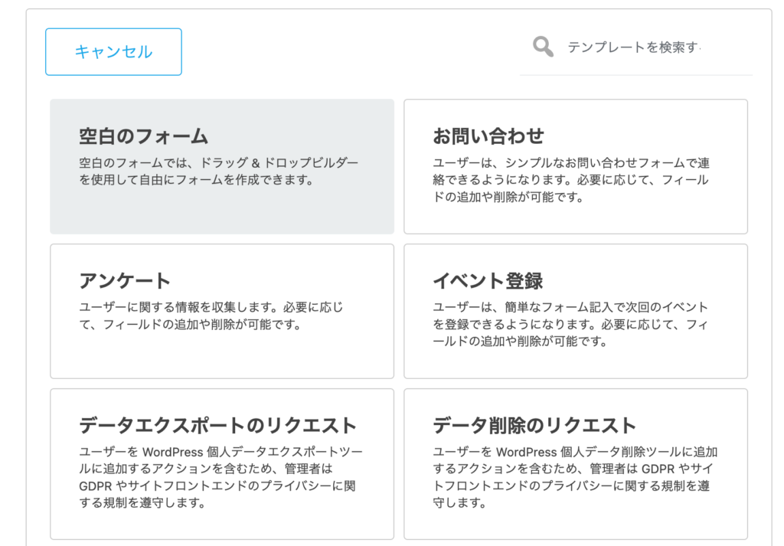Select the 空白のフォーム template card
Image resolution: width=784 pixels, height=546 pixels.
click(222, 166)
